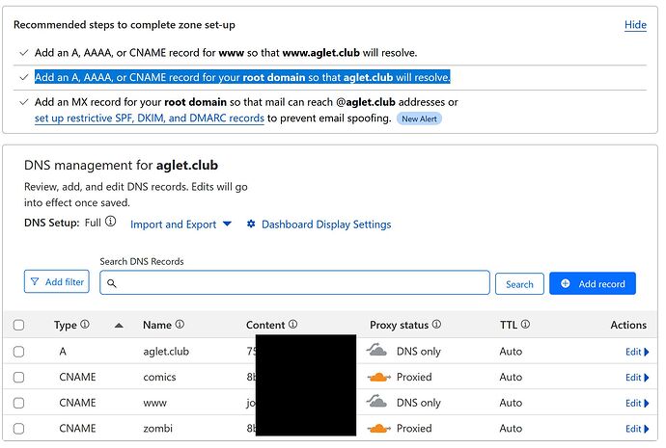Click the Proxy status column header
This screenshot has width=666, height=448.
399,325
